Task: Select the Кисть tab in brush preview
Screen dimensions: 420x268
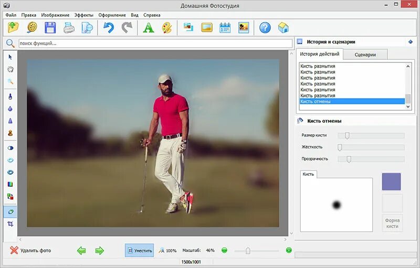Action: 308,174
